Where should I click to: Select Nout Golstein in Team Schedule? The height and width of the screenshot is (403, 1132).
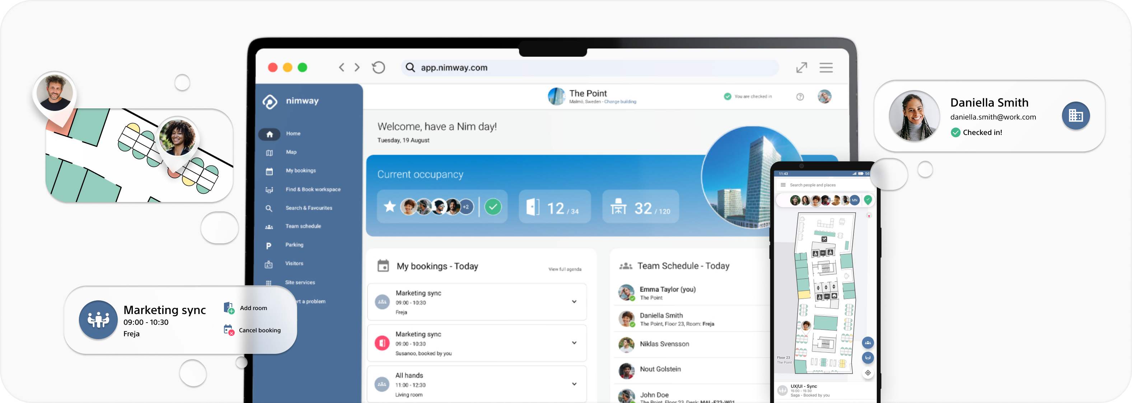pyautogui.click(x=692, y=370)
